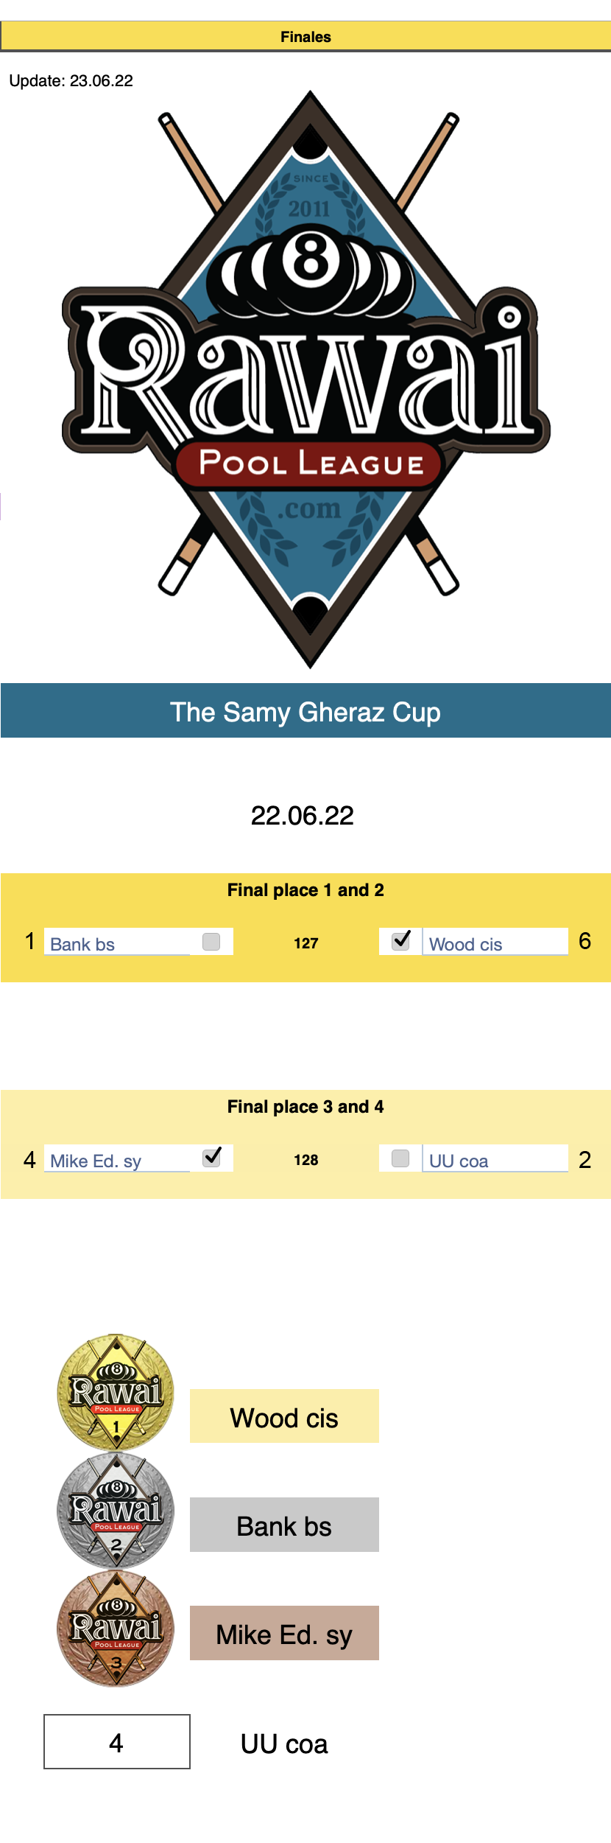Open the Wood cis player link
This screenshot has height=1843, width=611.
pos(465,944)
